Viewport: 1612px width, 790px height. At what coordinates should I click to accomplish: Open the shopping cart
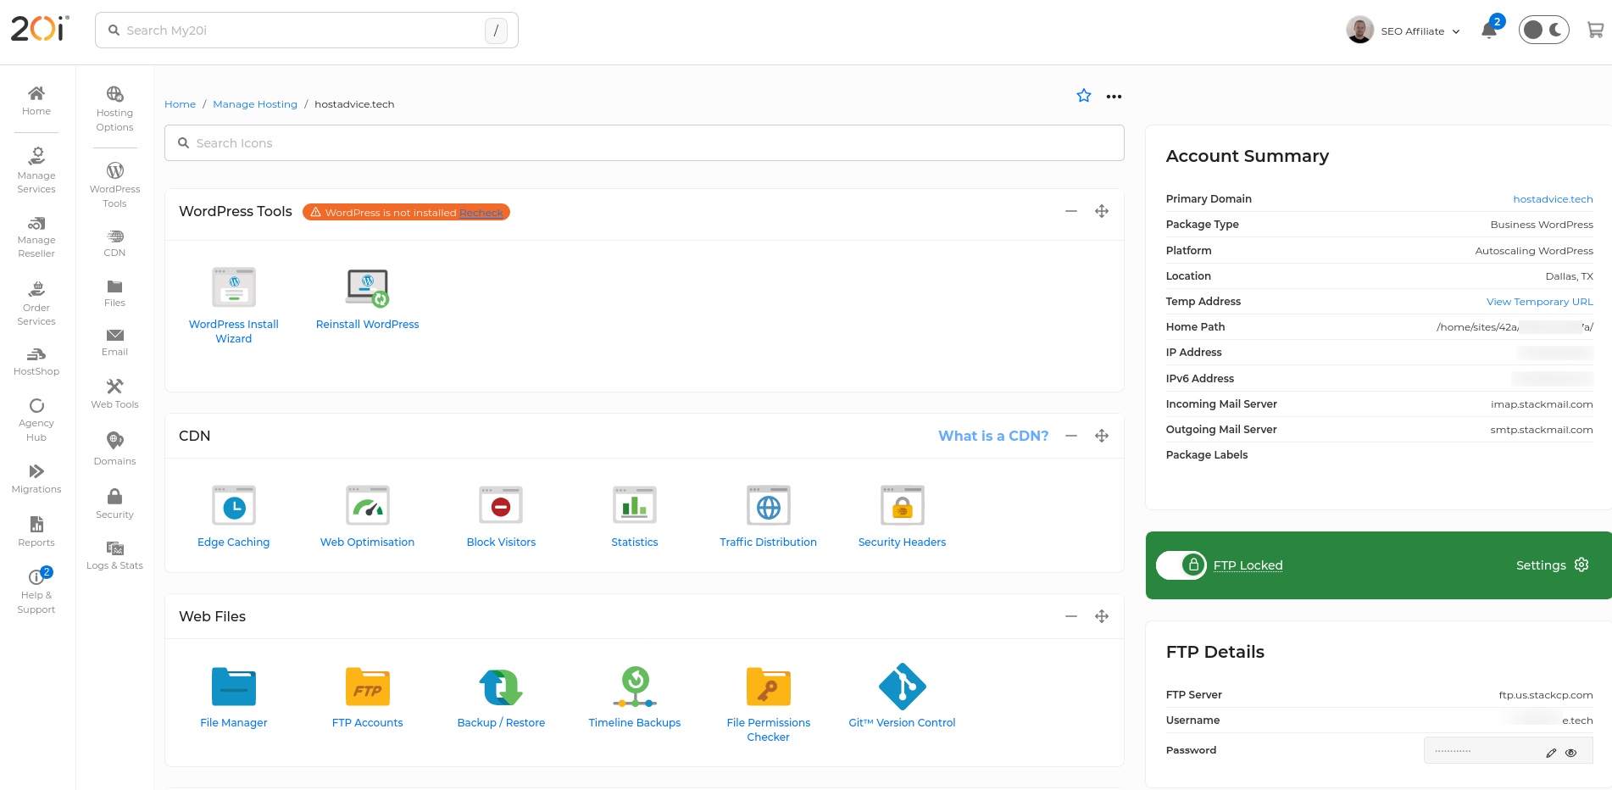tap(1595, 31)
